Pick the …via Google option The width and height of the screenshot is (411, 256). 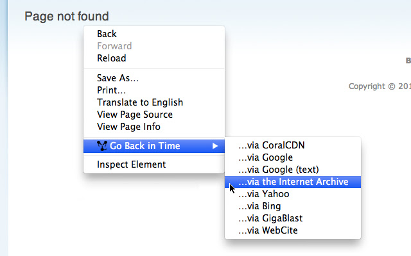pyautogui.click(x=265, y=157)
